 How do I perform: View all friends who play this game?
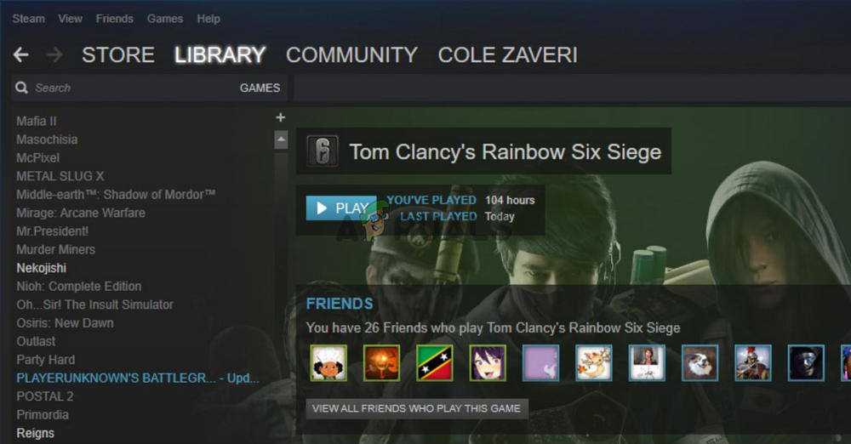pos(417,409)
